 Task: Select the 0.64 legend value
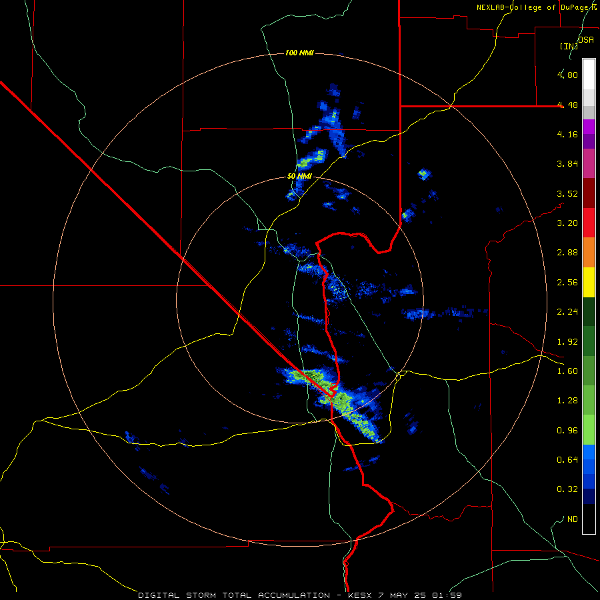(x=567, y=459)
